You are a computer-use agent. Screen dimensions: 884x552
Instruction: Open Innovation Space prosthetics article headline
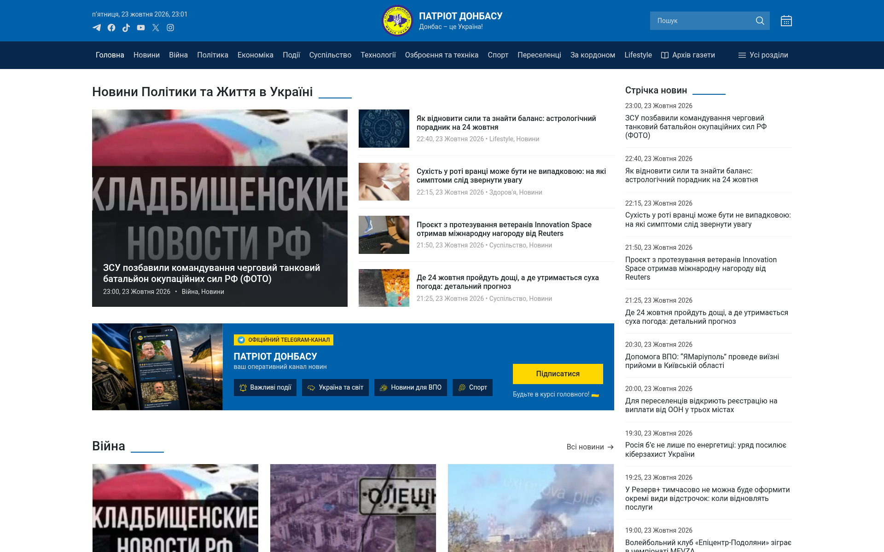(504, 229)
